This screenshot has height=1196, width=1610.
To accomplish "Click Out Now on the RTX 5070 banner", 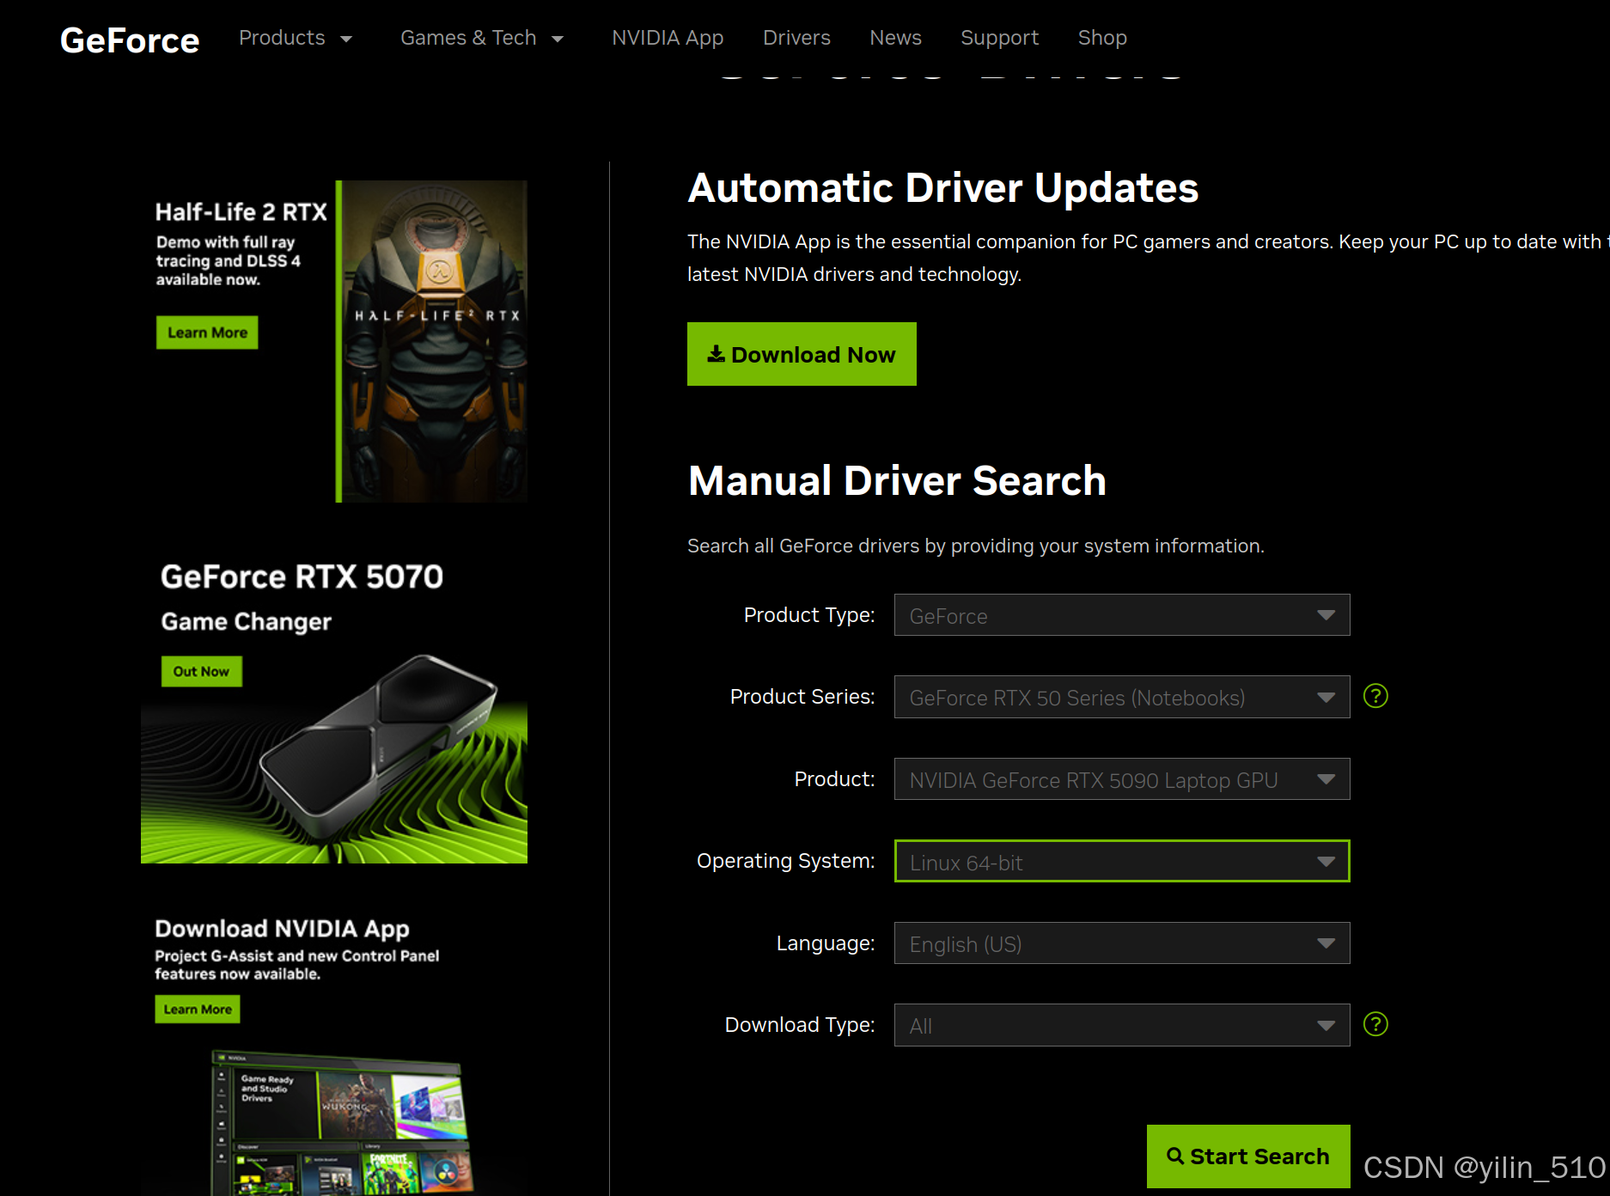I will [202, 671].
